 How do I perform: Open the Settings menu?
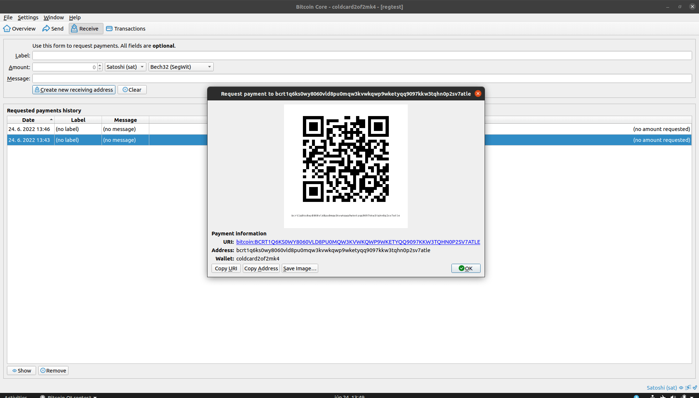coord(28,17)
